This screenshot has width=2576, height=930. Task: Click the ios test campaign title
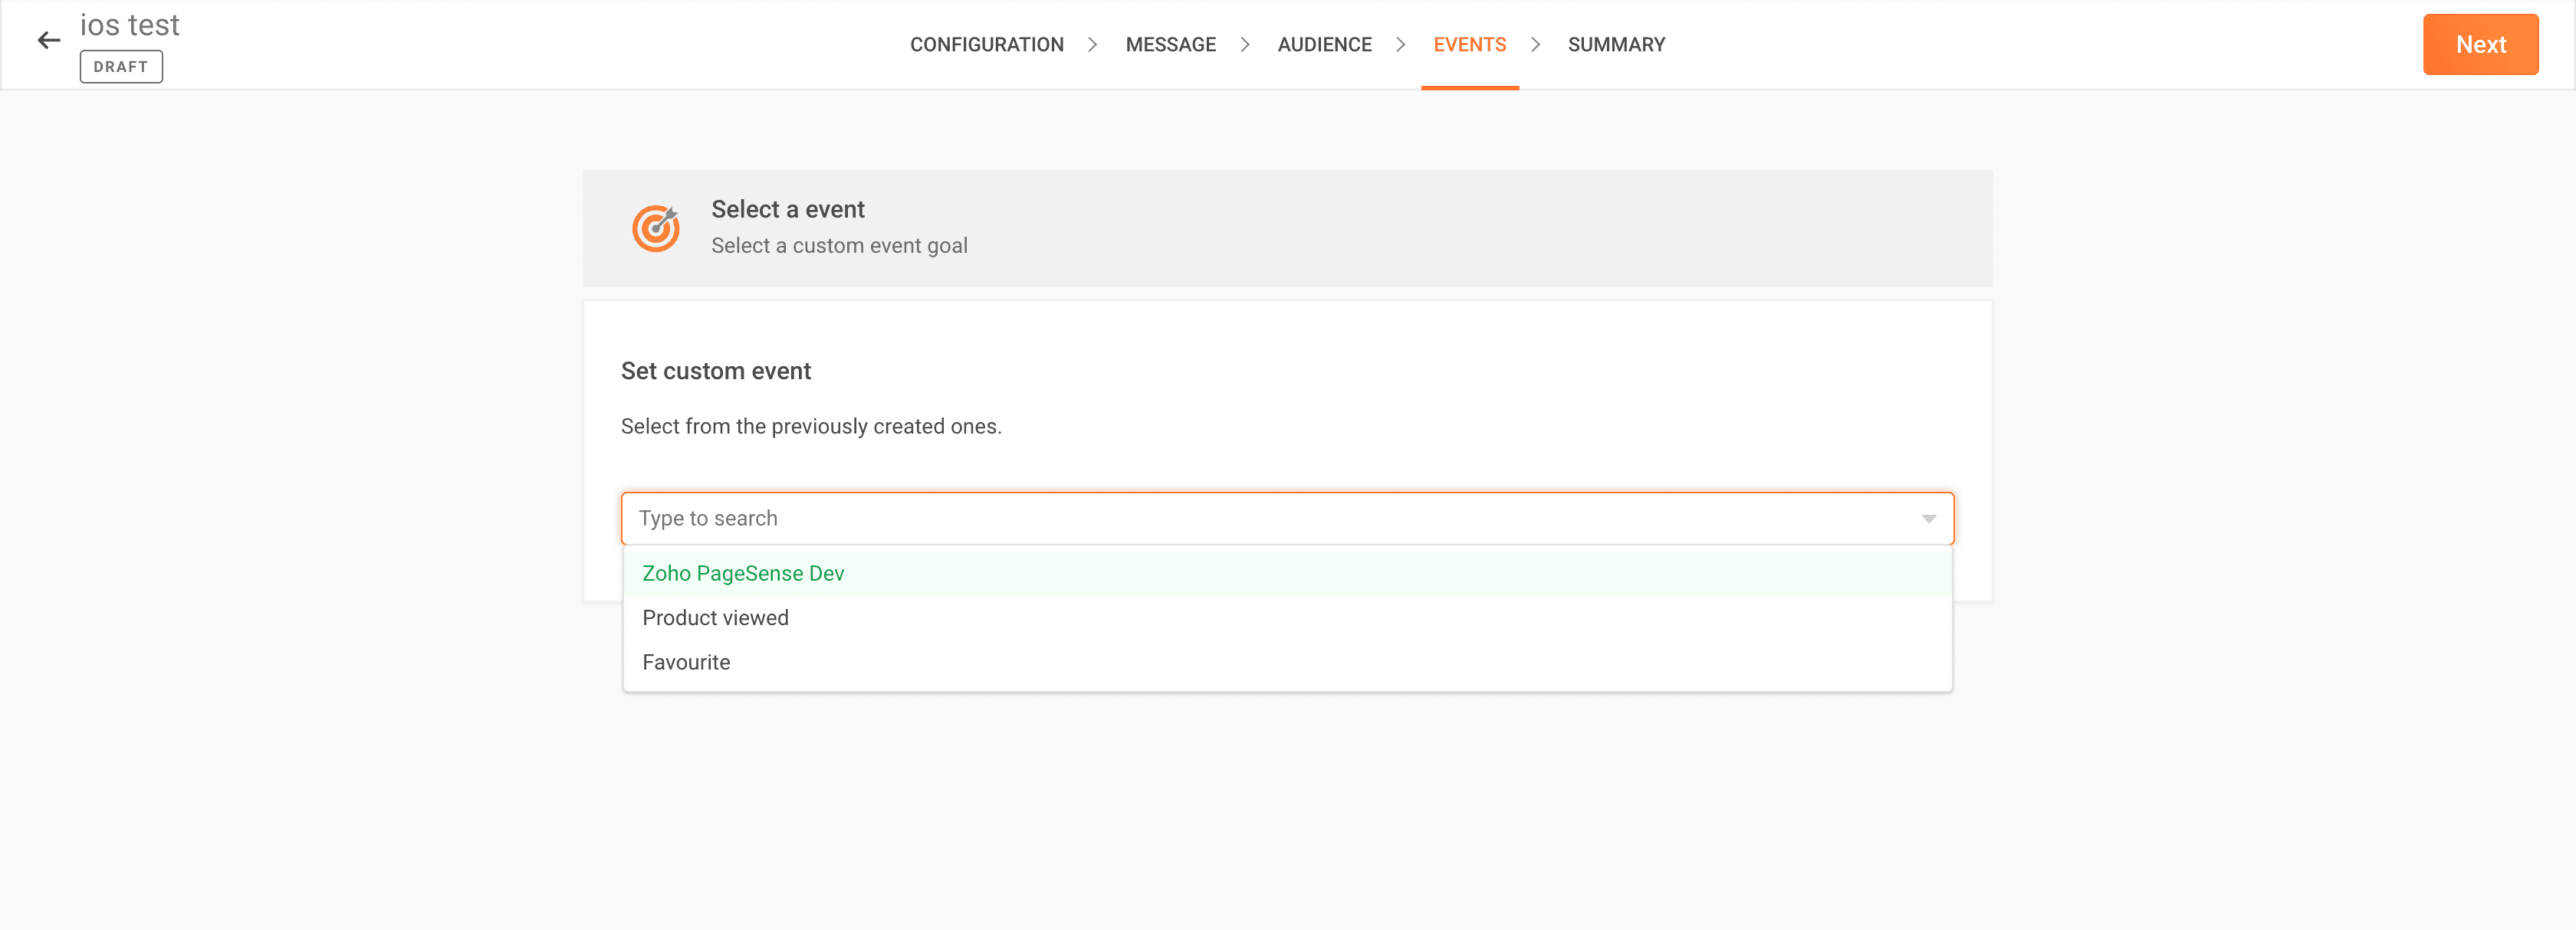click(130, 25)
